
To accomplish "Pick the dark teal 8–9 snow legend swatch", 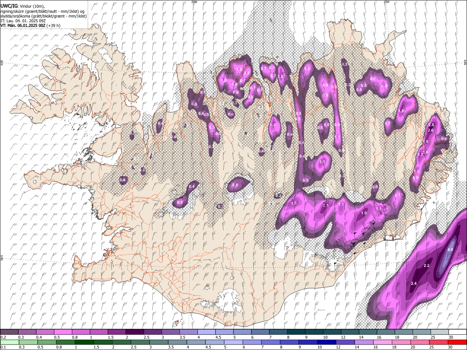I will [x=296, y=332].
